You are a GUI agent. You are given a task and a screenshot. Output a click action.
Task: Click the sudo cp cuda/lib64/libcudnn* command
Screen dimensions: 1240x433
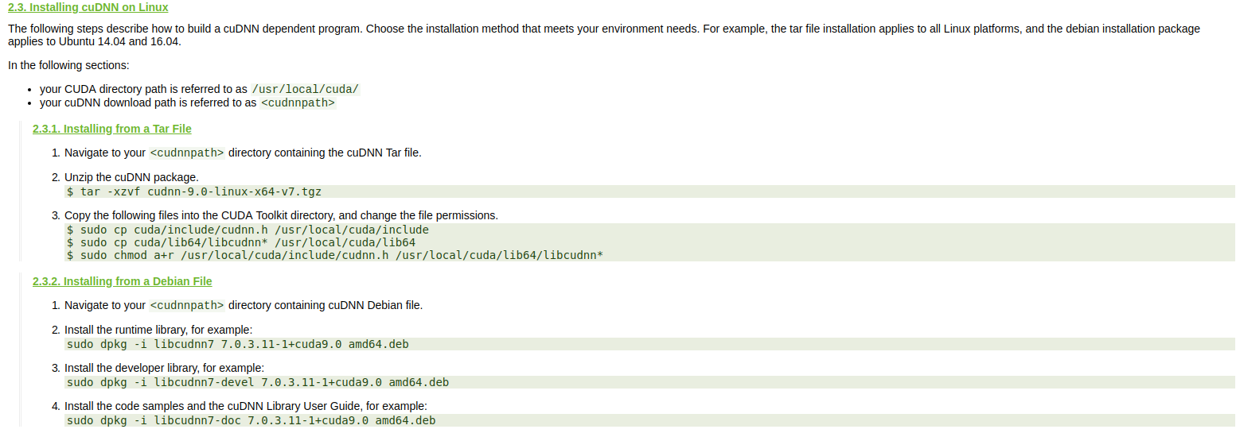(241, 242)
